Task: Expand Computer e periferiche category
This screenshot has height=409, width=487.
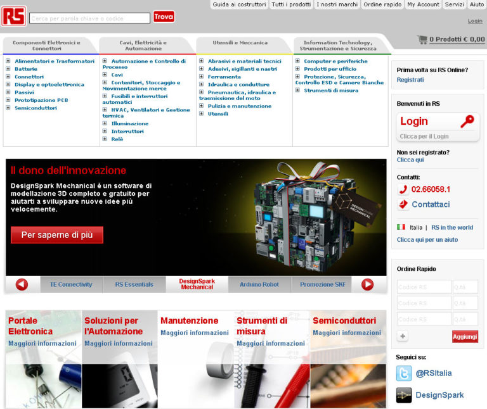Action: pyautogui.click(x=297, y=61)
